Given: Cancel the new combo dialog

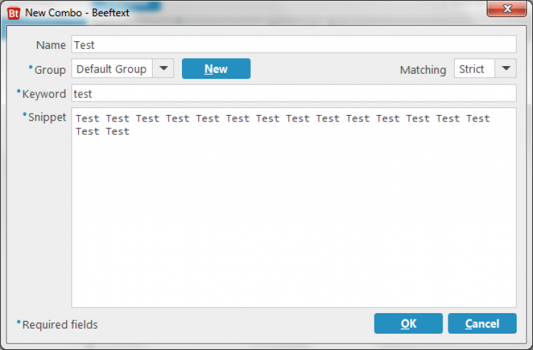Looking at the screenshot, I should point(482,324).
